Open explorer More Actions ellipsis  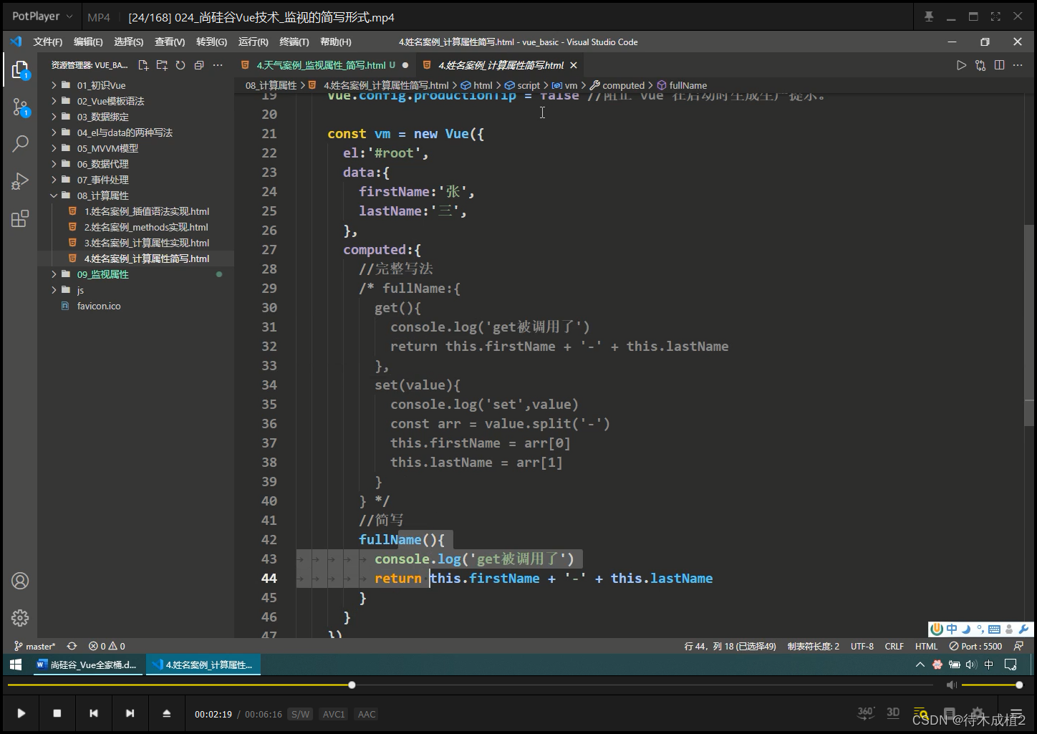pyautogui.click(x=218, y=65)
